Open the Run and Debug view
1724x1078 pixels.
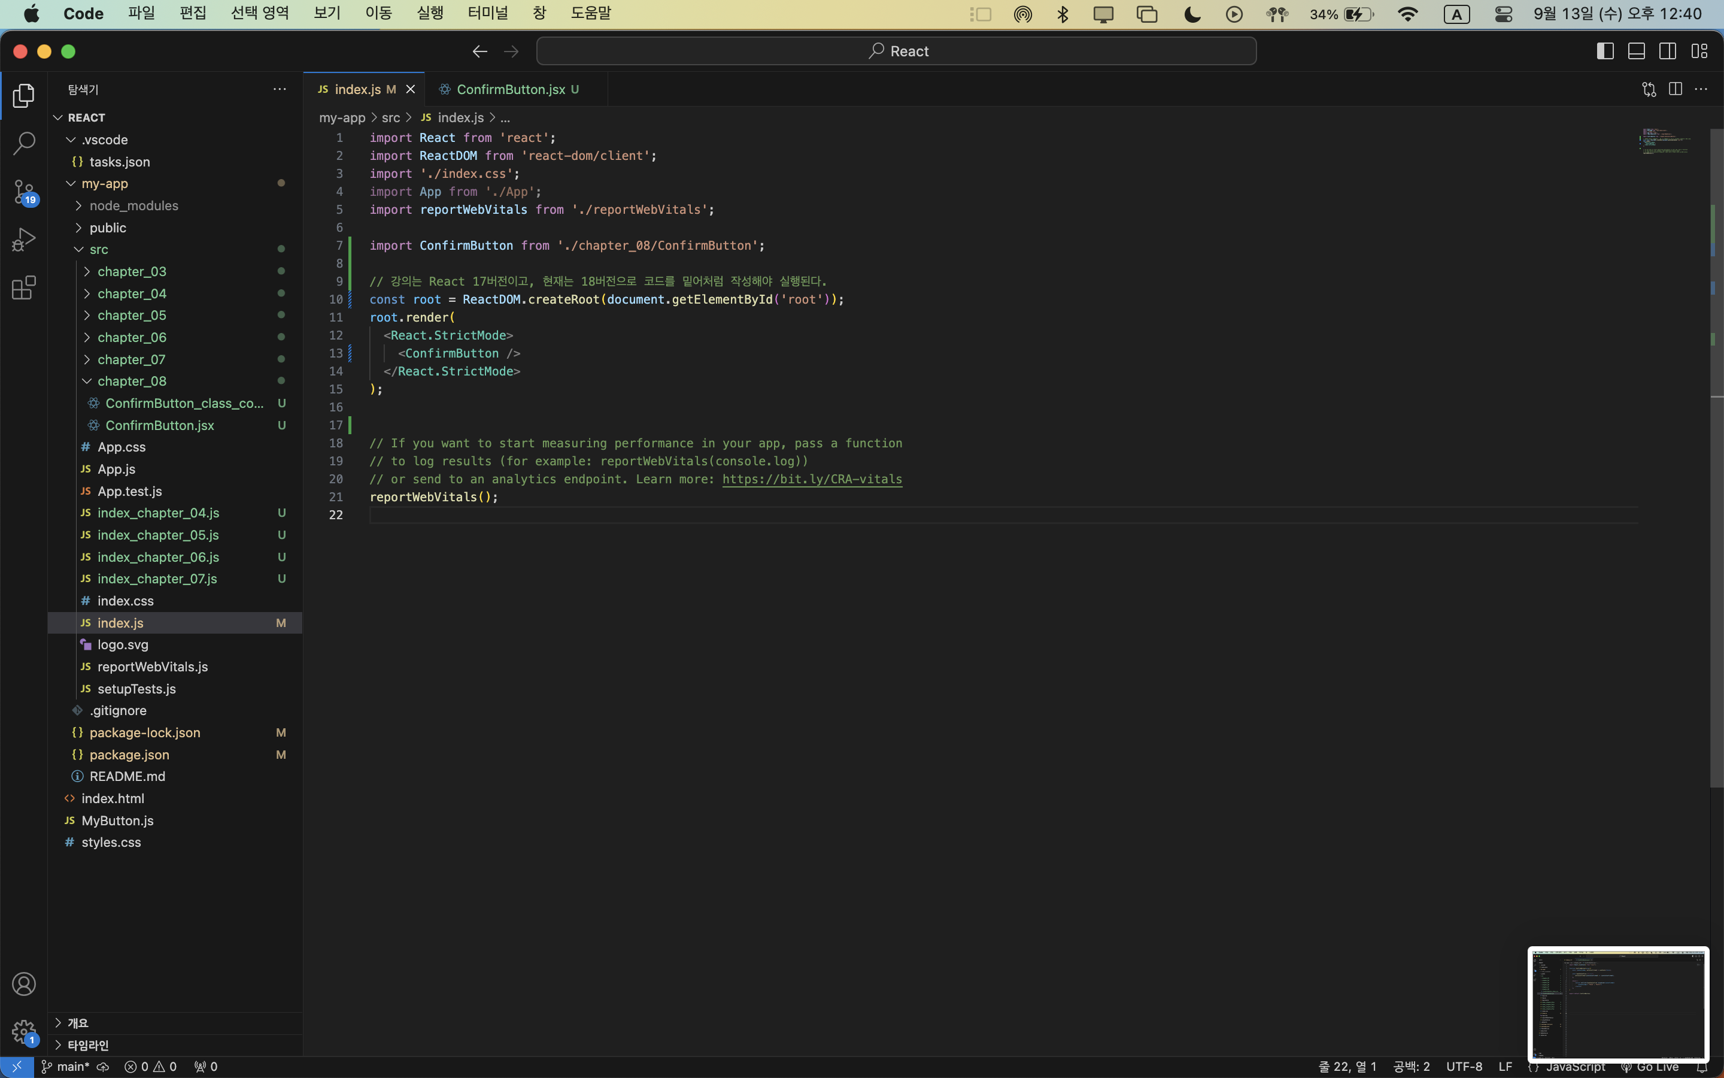(23, 240)
